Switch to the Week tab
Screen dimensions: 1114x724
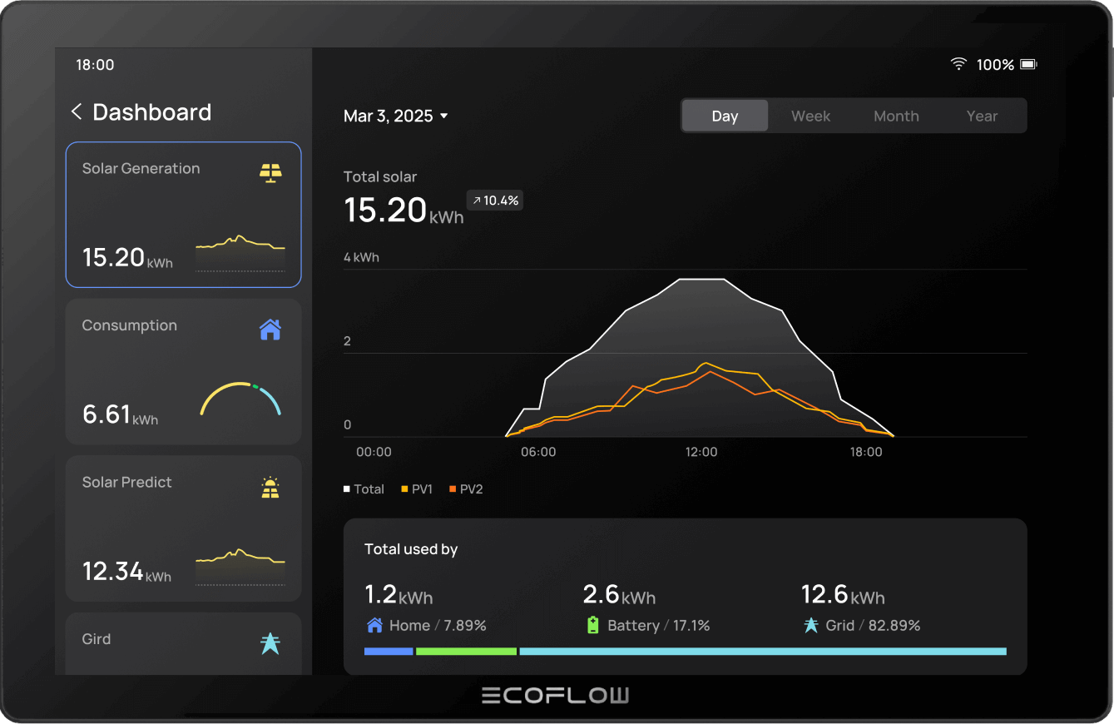tap(810, 117)
